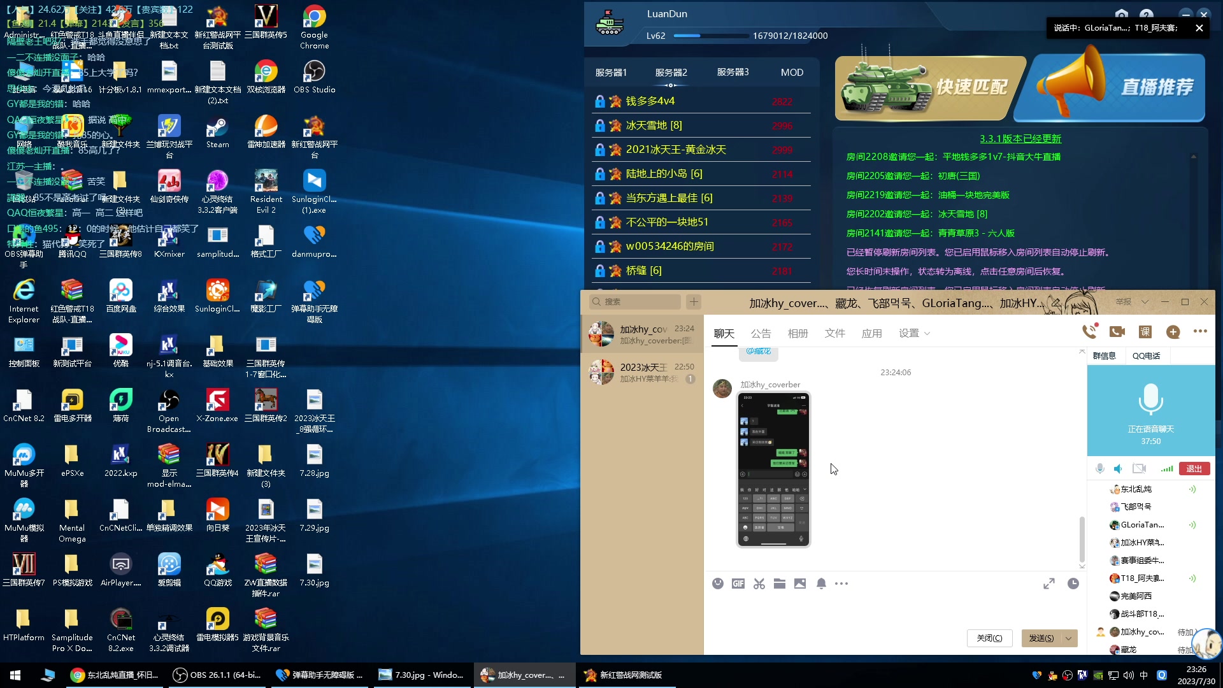This screenshot has width=1223, height=688.
Task: Select the scissors screenshot tool
Action: click(759, 584)
